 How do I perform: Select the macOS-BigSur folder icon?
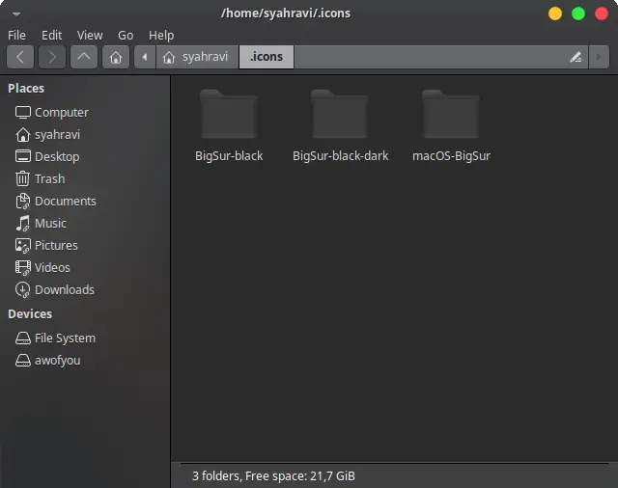click(451, 114)
